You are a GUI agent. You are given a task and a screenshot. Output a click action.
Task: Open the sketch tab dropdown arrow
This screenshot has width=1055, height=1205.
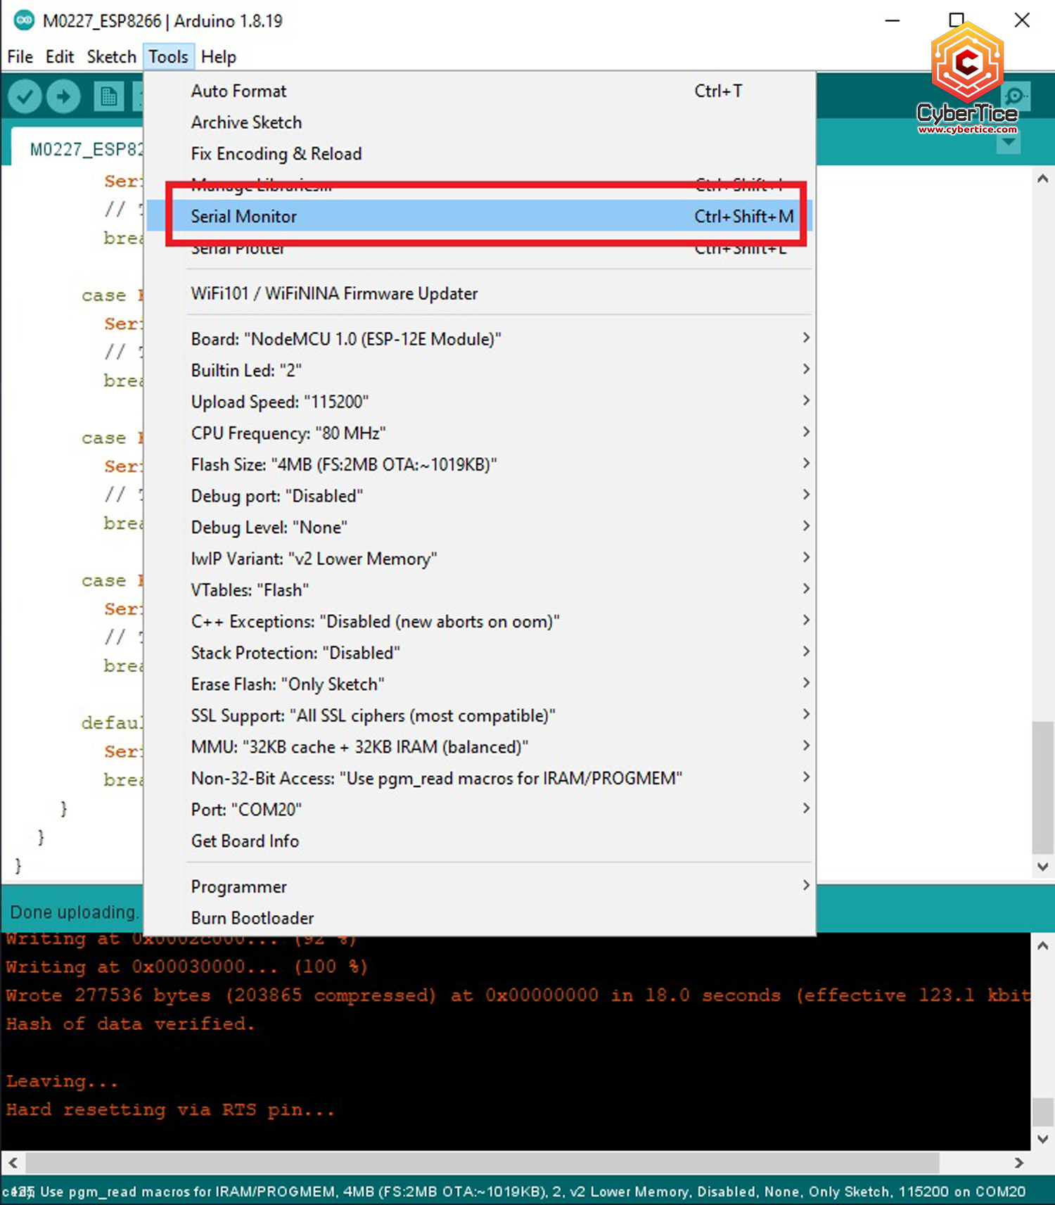point(1009,143)
